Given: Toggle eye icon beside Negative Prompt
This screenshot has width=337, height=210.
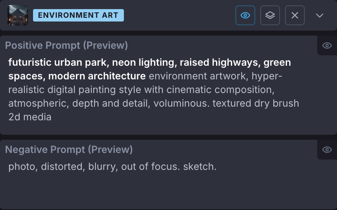Looking at the screenshot, I should (327, 150).
